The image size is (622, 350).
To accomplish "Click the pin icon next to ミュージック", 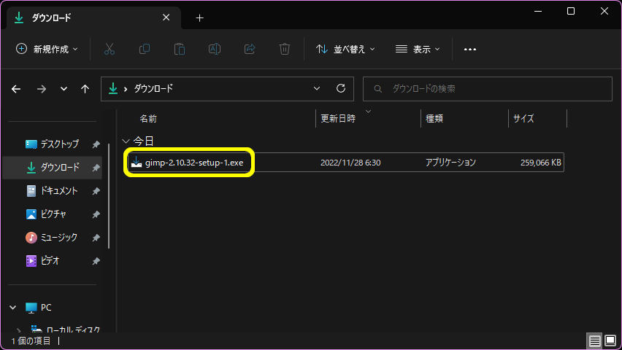I will click(x=96, y=238).
